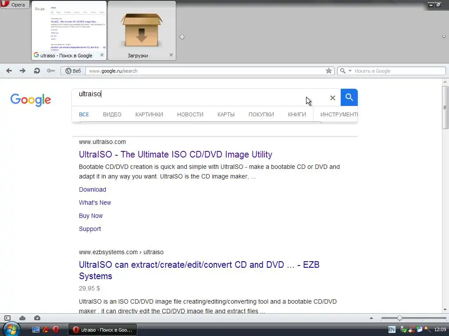449x336 pixels.
Task: Click the orange quick launch icon
Action: [x=46, y=329]
